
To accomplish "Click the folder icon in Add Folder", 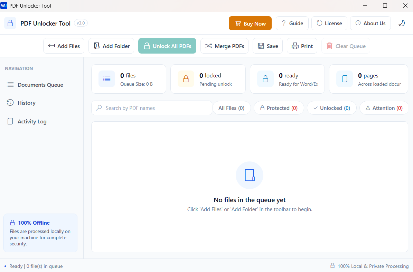I will [x=97, y=46].
